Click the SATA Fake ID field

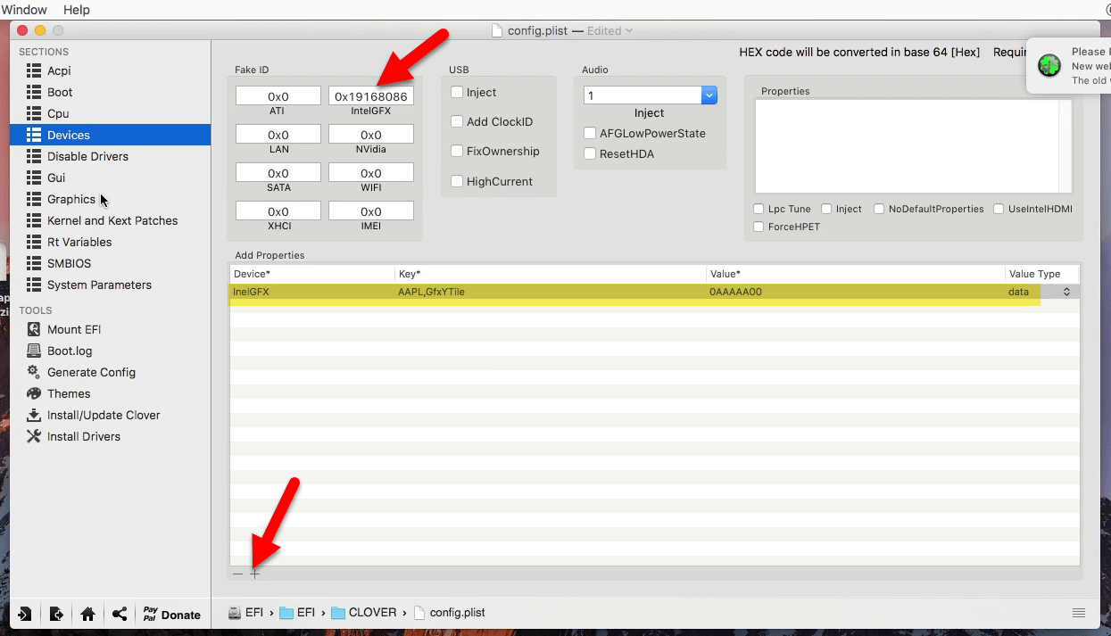(x=278, y=173)
